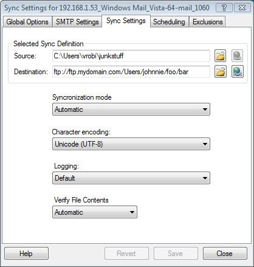
Task: Click the Revert button
Action: 126,254
